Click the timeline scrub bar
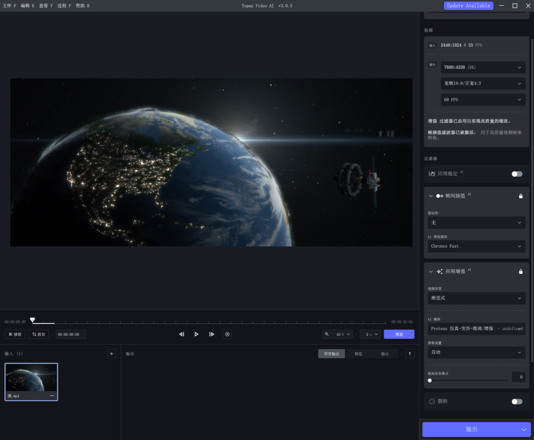 pyautogui.click(x=210, y=322)
